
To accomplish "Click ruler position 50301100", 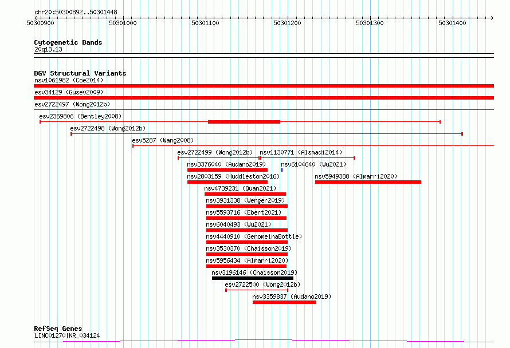I will click(205, 23).
